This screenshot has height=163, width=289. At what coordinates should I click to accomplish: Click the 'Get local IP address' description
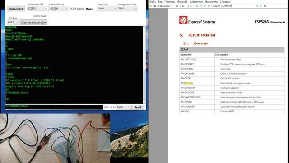[230, 78]
